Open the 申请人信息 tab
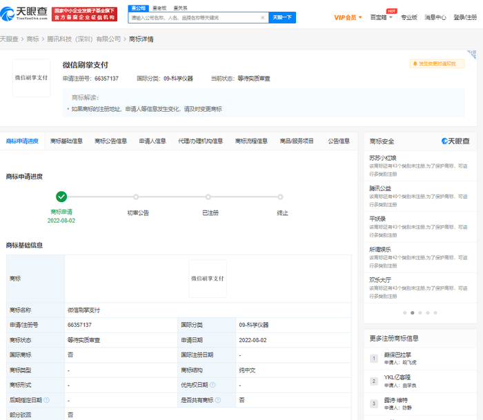Viewport: 483px width, 420px height. click(x=152, y=141)
